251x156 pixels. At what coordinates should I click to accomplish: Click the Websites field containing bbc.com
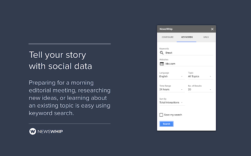click(x=188, y=63)
